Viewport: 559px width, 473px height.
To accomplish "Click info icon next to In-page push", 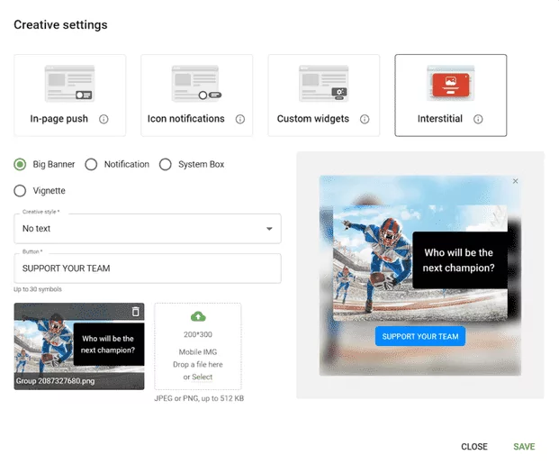I will pyautogui.click(x=104, y=119).
